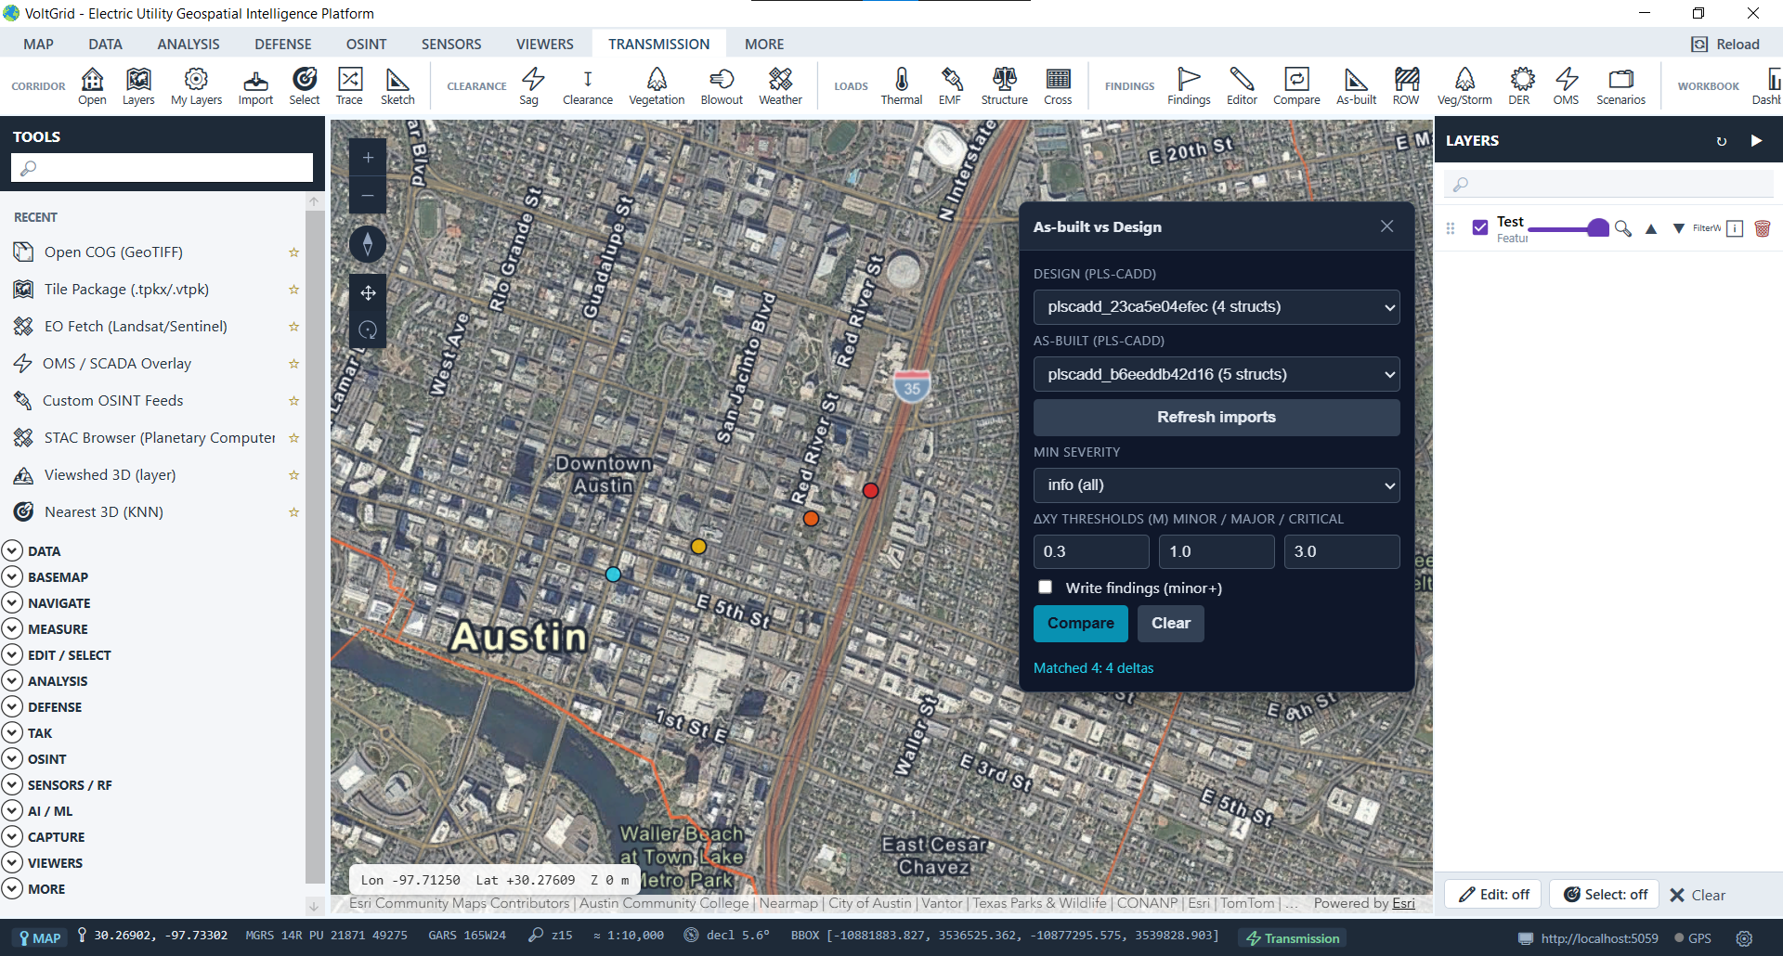Switch to the DEFENSE tab

point(283,45)
